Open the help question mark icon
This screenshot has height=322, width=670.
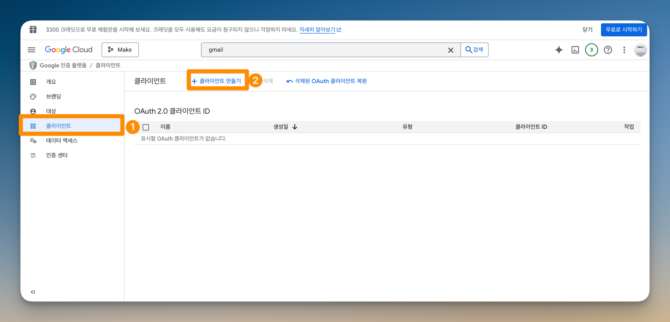point(608,50)
